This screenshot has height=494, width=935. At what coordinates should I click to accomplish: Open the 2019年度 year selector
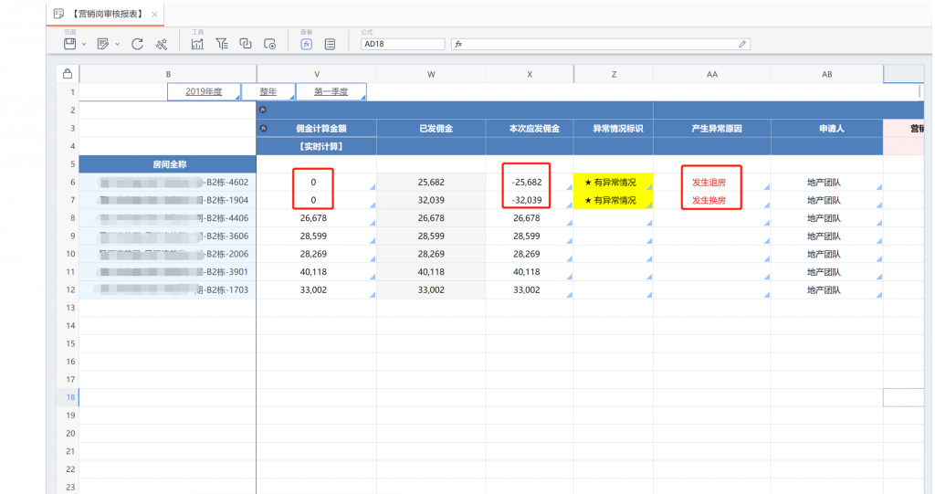point(204,91)
